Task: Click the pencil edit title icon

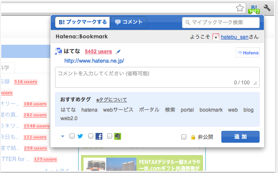Action: point(118,52)
